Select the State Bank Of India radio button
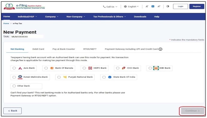This screenshot has width=207, height=118. point(104,77)
